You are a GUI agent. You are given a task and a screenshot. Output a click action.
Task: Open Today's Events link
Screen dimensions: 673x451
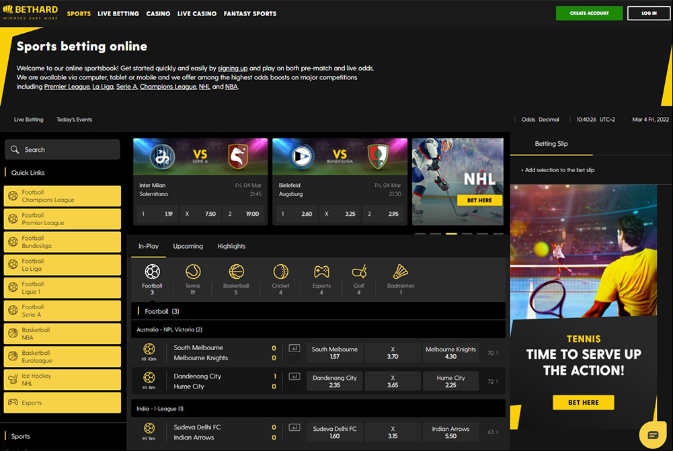[x=74, y=119]
